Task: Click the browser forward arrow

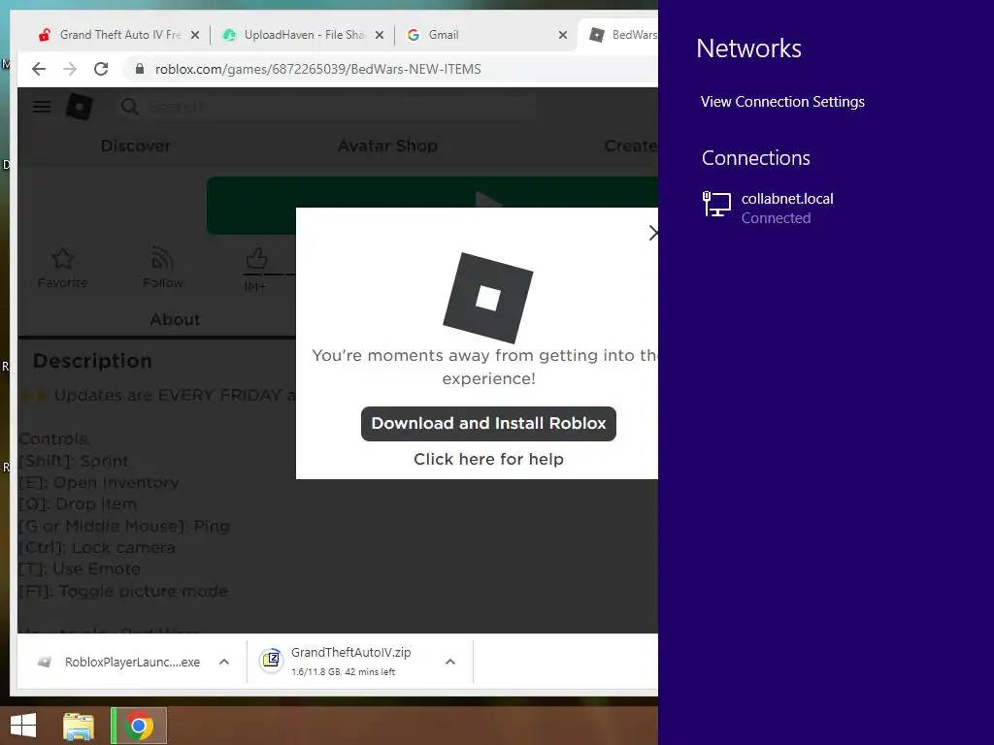Action: click(70, 69)
